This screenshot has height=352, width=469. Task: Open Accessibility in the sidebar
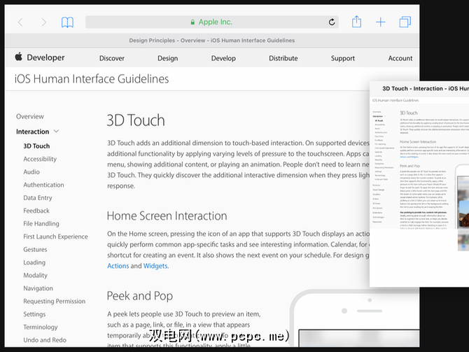click(40, 159)
